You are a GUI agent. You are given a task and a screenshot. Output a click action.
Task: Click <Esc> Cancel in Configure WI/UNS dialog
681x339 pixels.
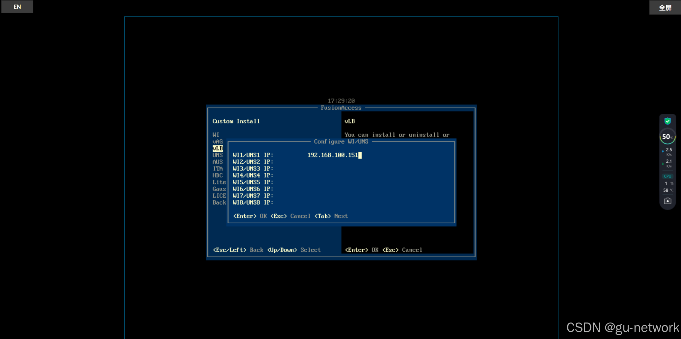290,216
